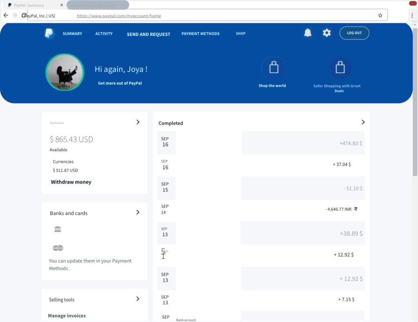
Task: Expand the Completed transactions chevron
Action: tap(363, 122)
